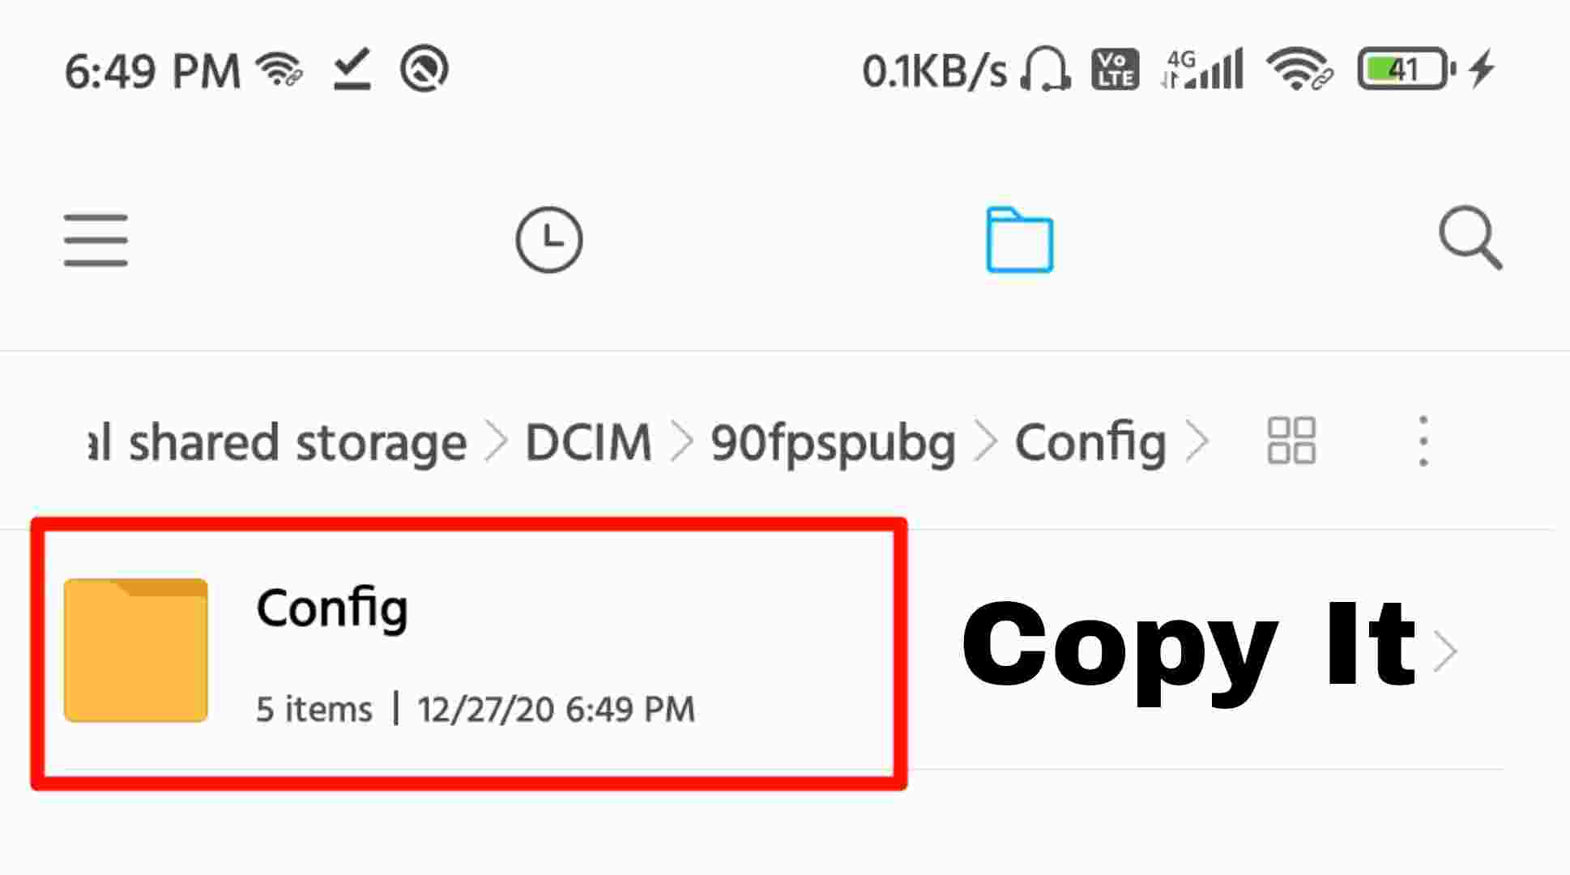Go to 90fpspubg breadcrumb folder
The width and height of the screenshot is (1570, 875).
(833, 444)
